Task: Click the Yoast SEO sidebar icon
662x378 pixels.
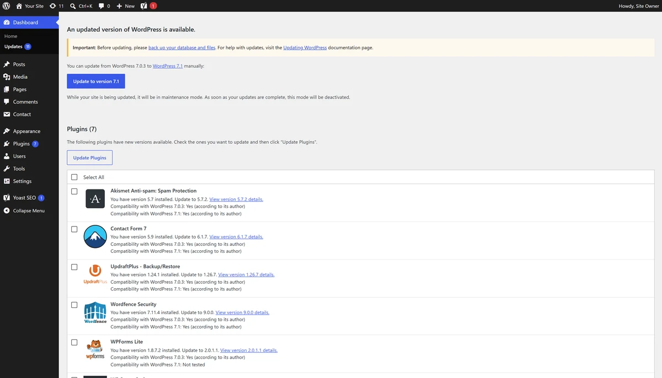Action: (x=7, y=198)
